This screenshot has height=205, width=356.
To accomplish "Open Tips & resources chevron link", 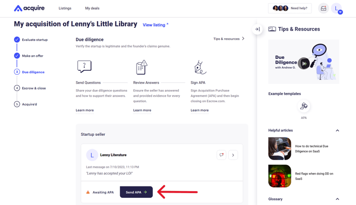I will 229,39.
